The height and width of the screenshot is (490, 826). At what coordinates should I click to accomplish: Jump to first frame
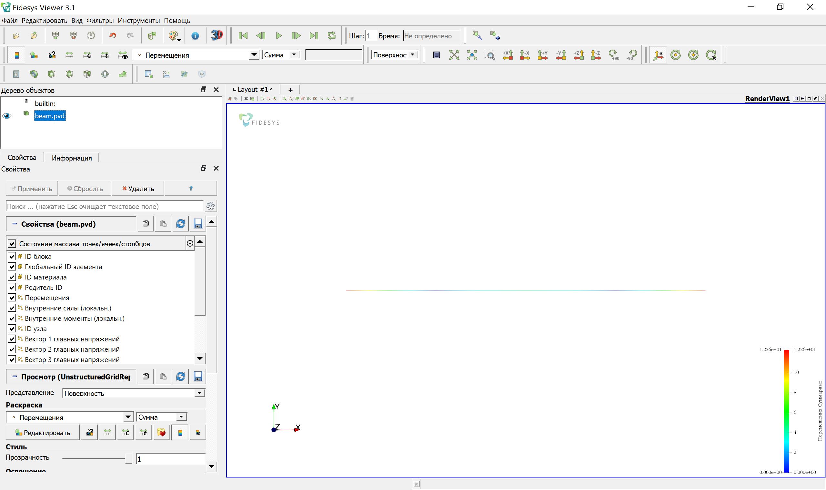243,35
